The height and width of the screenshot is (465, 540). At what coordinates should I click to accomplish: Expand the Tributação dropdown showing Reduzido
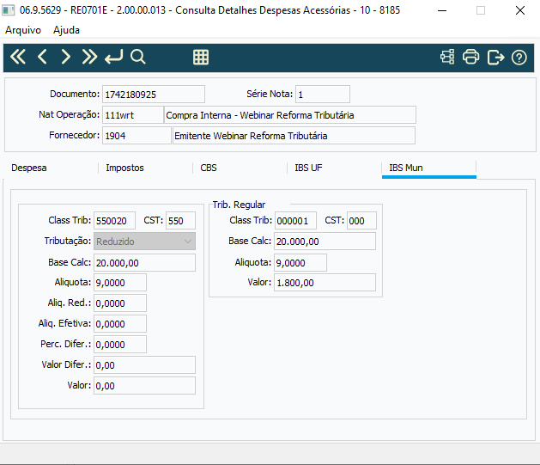pyautogui.click(x=144, y=242)
